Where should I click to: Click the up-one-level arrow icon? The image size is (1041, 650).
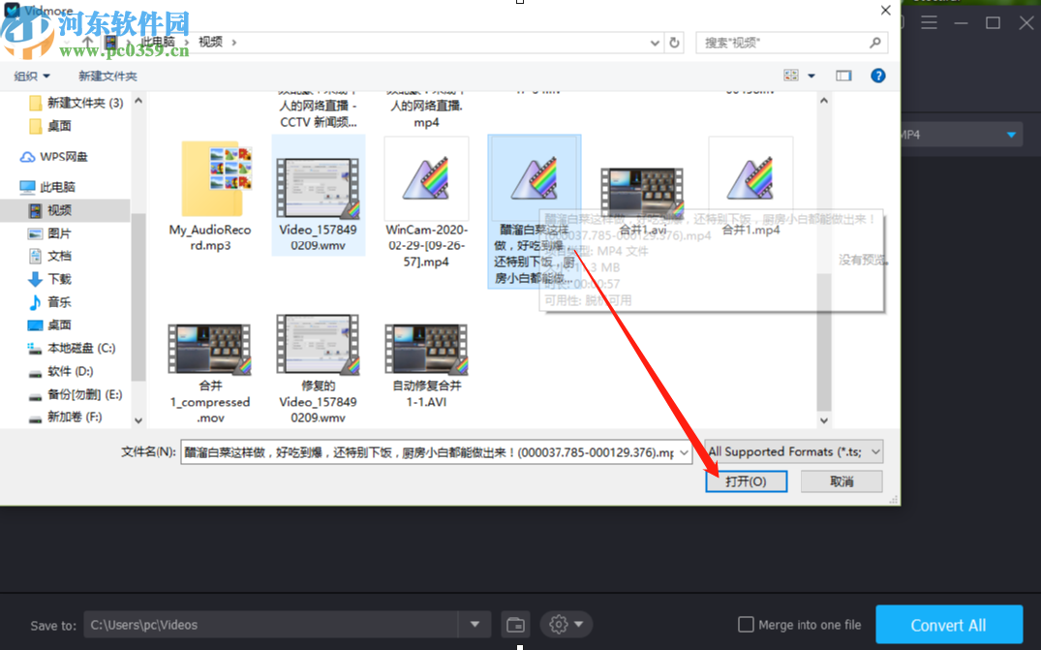tap(86, 42)
